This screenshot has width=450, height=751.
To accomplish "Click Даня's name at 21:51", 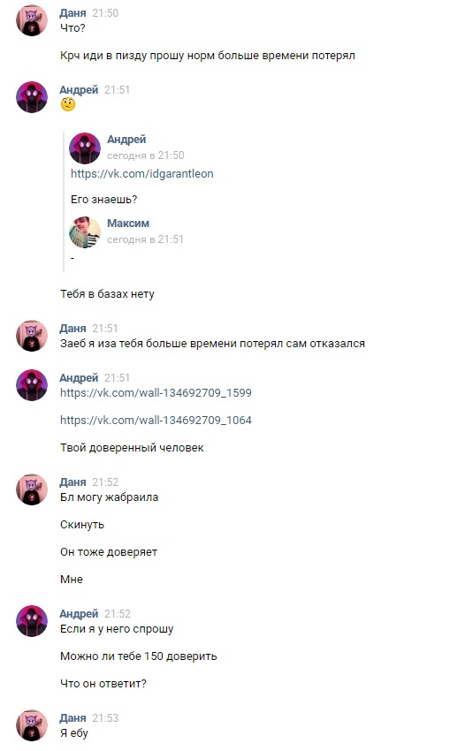I will pos(72,329).
